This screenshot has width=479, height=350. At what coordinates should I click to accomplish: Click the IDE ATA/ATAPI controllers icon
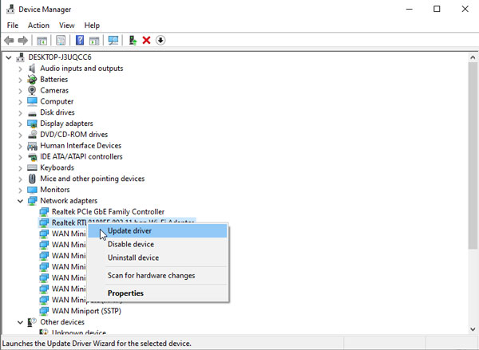pyautogui.click(x=32, y=157)
